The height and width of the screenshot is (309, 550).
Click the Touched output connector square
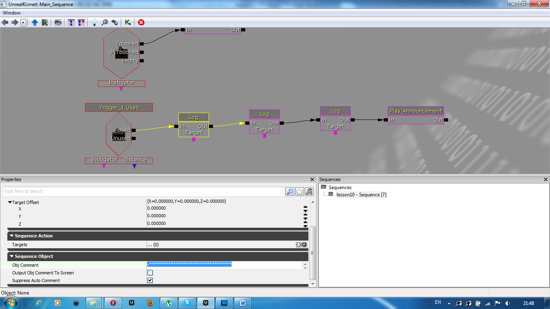(x=142, y=44)
